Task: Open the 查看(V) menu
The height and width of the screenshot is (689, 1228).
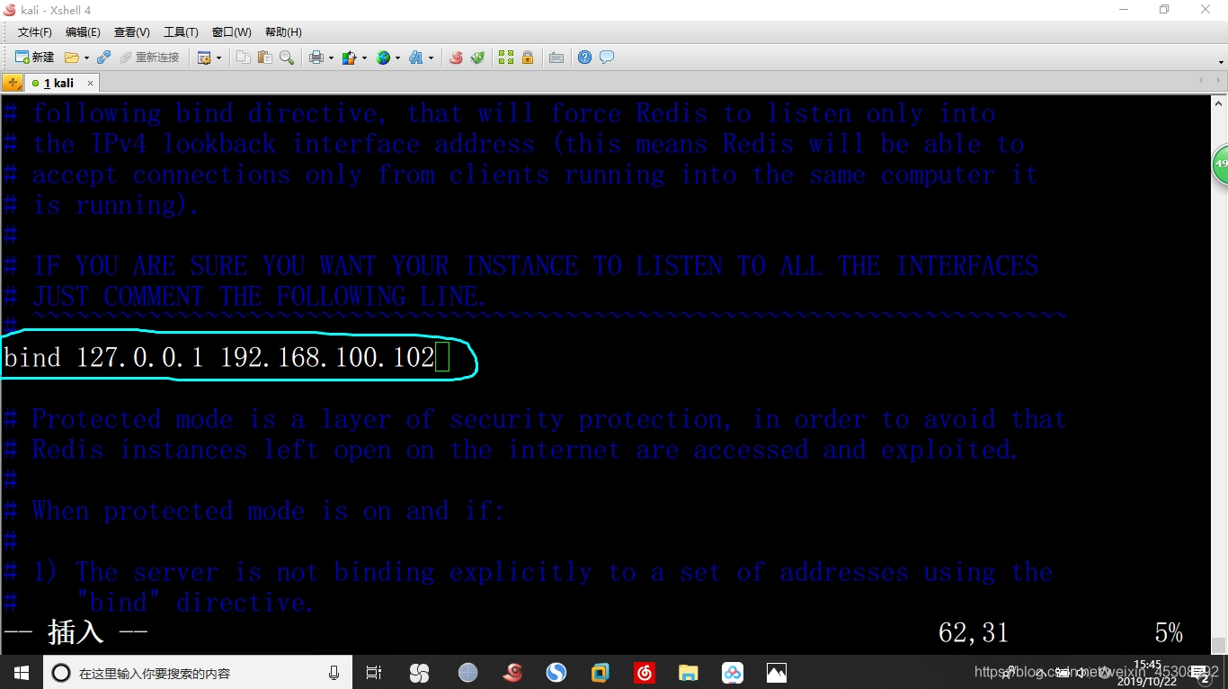Action: click(x=132, y=32)
